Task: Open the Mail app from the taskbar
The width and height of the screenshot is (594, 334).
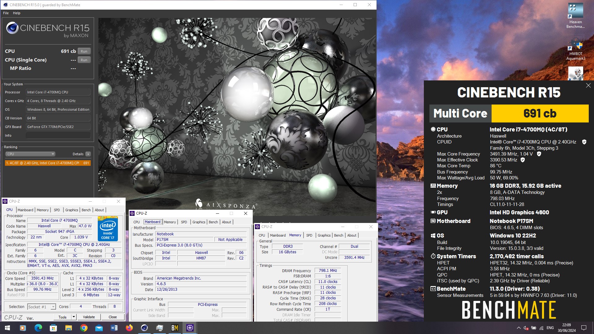Action: [99, 328]
